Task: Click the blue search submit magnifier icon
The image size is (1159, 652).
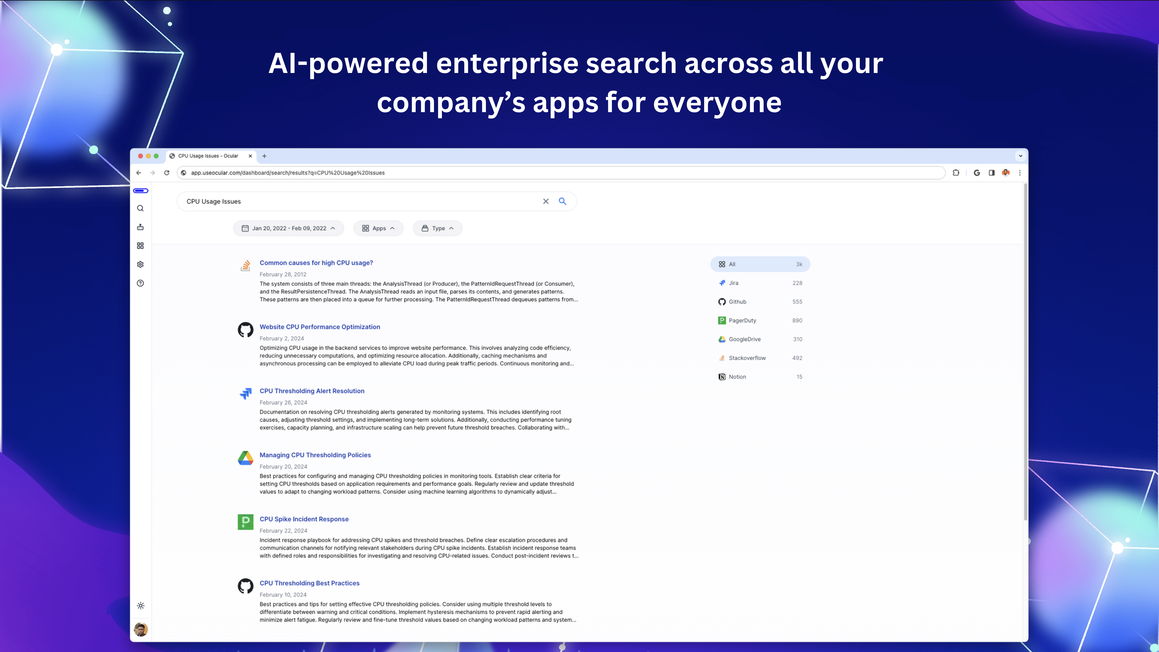Action: (x=562, y=201)
